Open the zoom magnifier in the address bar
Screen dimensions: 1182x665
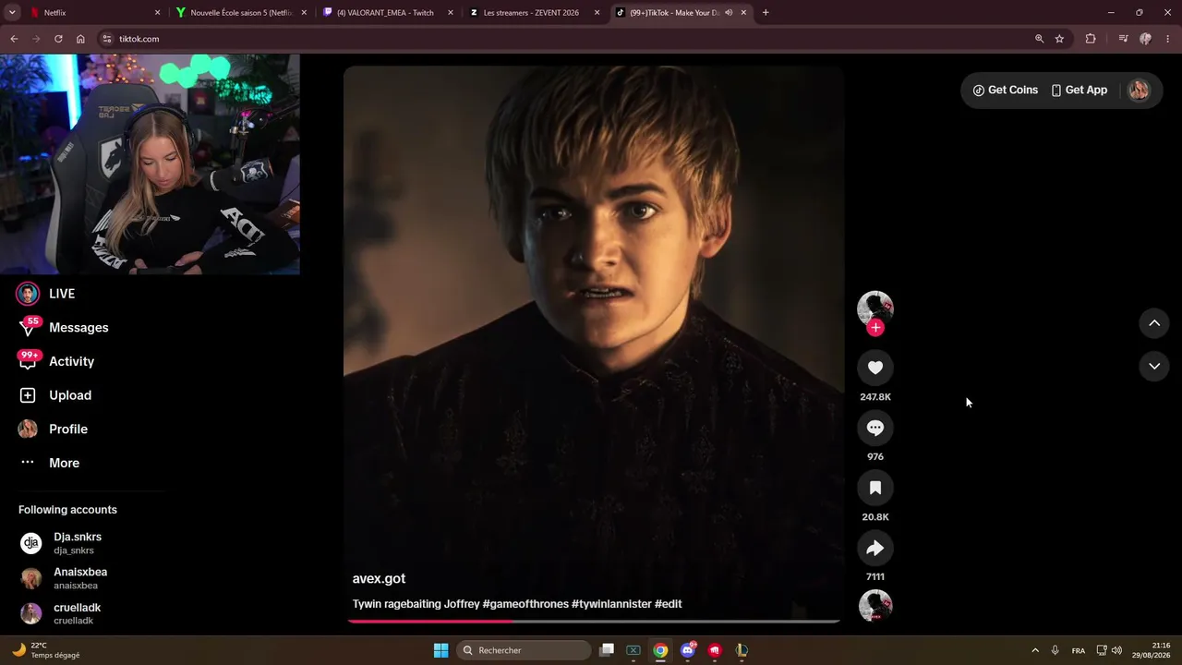tap(1039, 39)
